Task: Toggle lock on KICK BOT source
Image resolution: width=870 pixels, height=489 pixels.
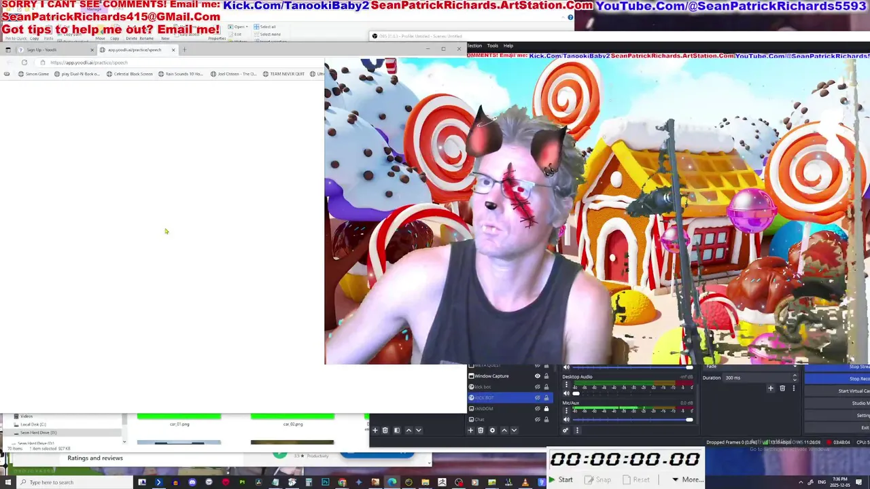Action: pyautogui.click(x=546, y=398)
